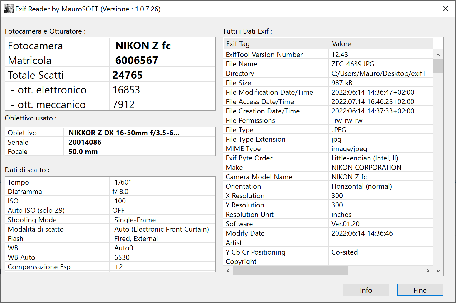Select the Y Resolution row
The width and height of the screenshot is (456, 303).
pos(328,205)
